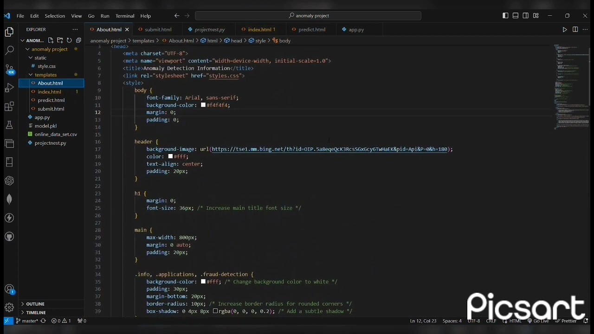Open the File menu
This screenshot has width=594, height=334.
click(x=20, y=16)
